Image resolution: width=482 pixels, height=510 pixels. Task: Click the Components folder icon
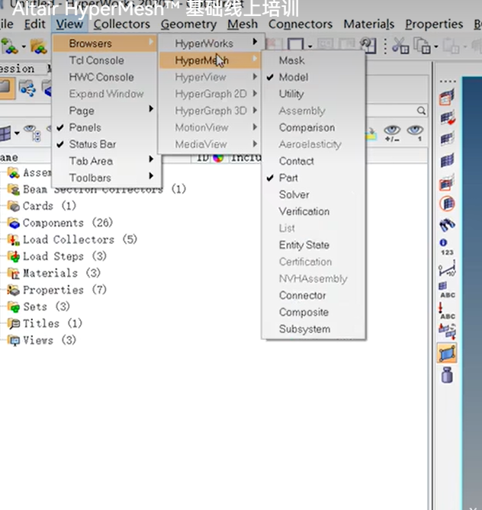[x=14, y=223]
